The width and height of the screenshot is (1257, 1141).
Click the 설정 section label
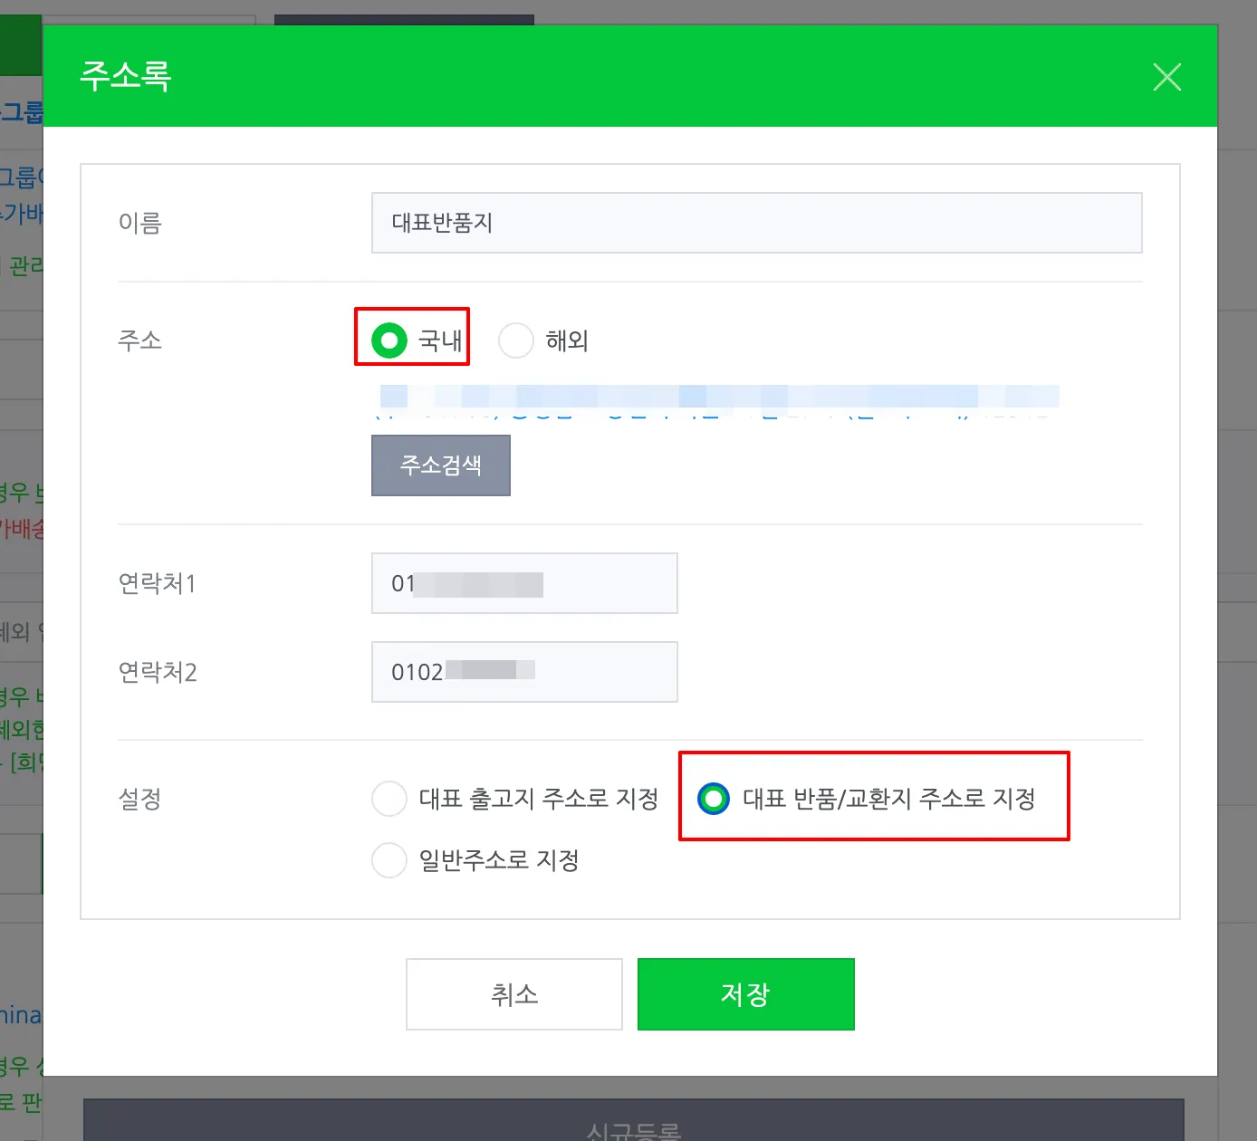click(x=139, y=799)
